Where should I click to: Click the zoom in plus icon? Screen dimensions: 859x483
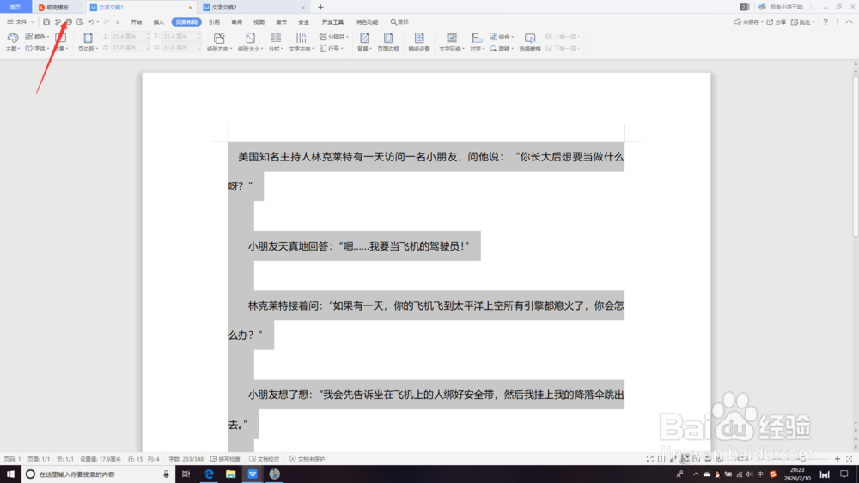click(x=837, y=459)
